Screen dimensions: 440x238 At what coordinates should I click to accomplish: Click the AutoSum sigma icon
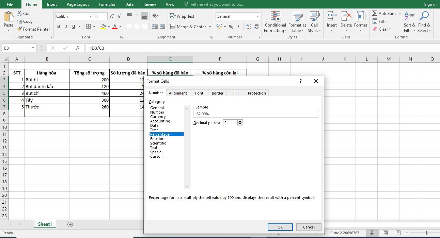(x=375, y=14)
